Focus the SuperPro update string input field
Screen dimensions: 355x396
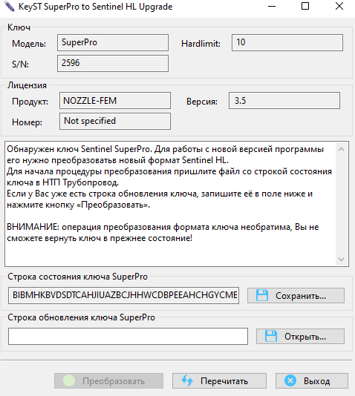128,336
